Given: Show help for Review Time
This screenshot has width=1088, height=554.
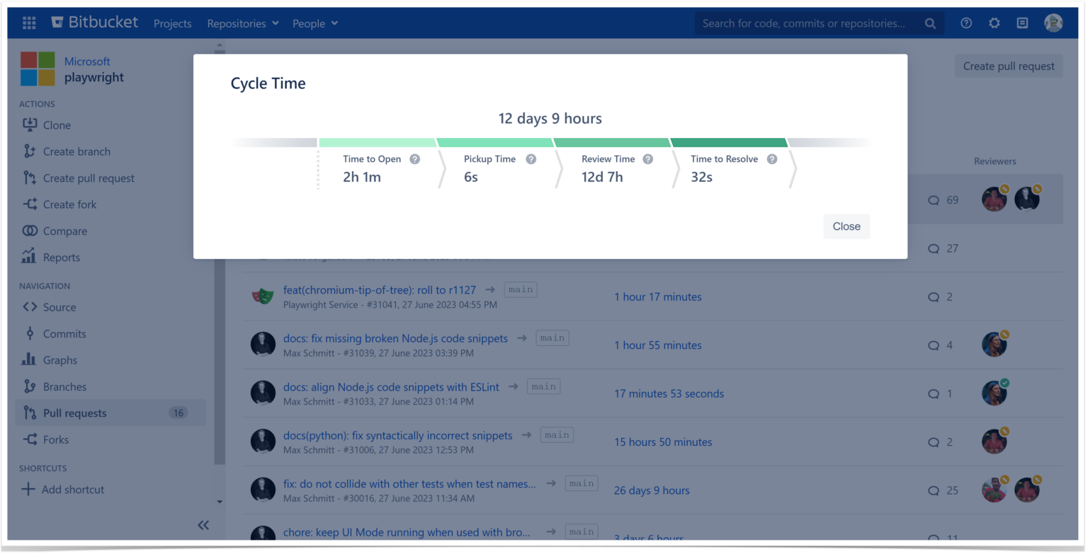Looking at the screenshot, I should (x=647, y=159).
